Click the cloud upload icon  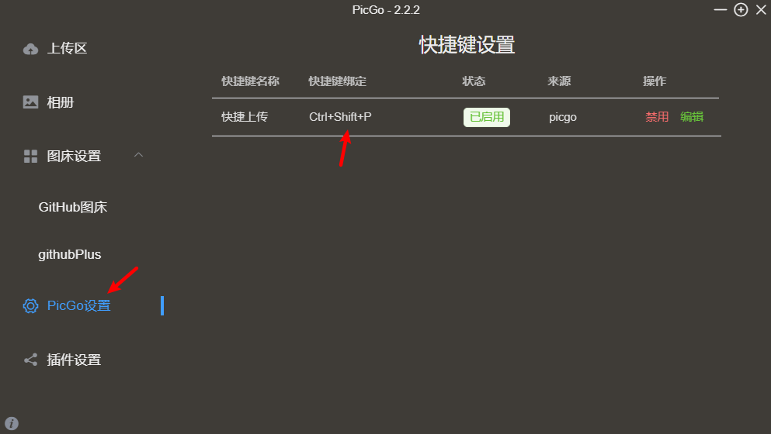30,49
